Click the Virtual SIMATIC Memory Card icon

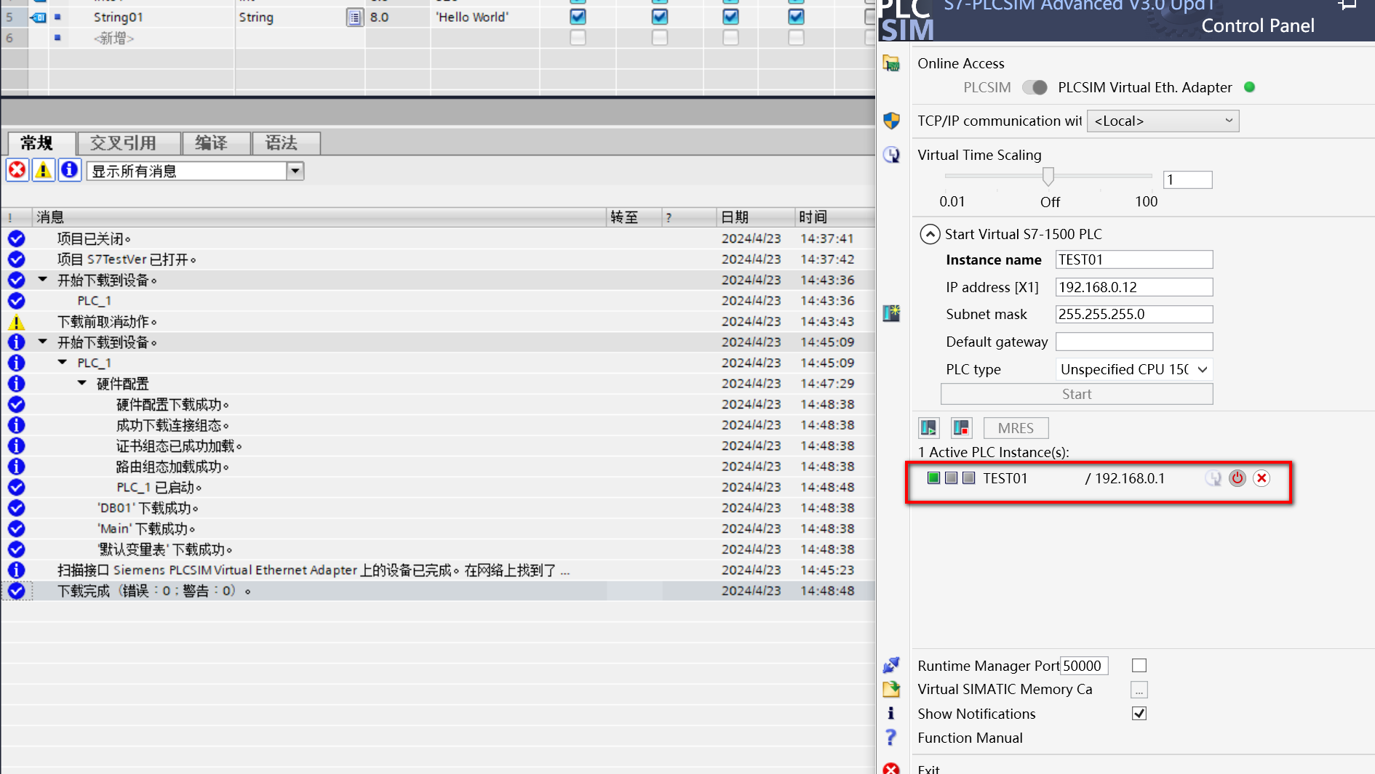(x=891, y=689)
